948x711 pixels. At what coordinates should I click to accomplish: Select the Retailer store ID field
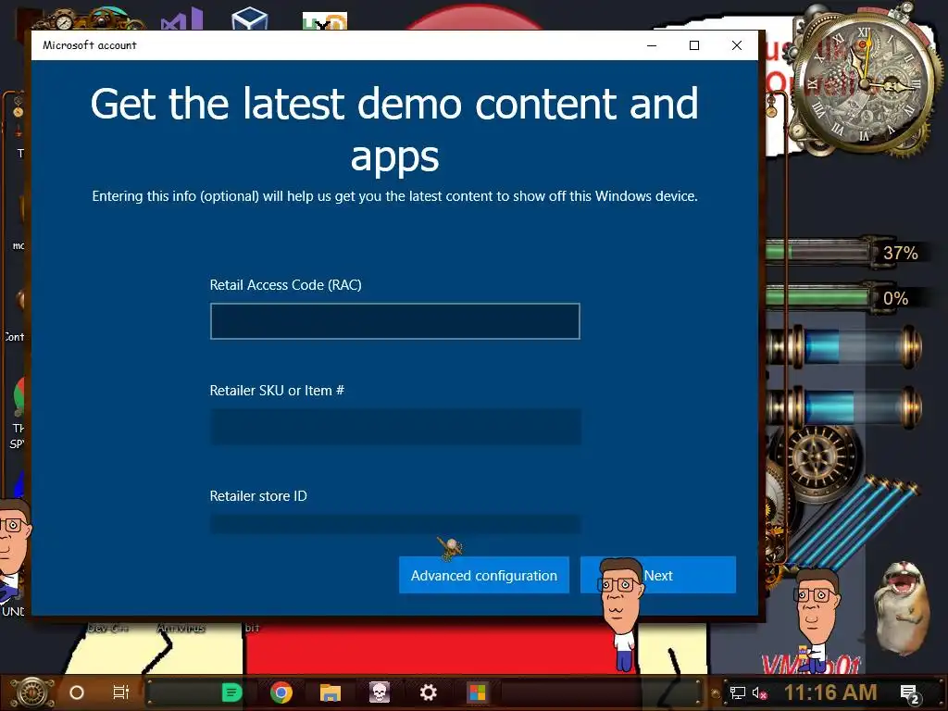point(394,524)
